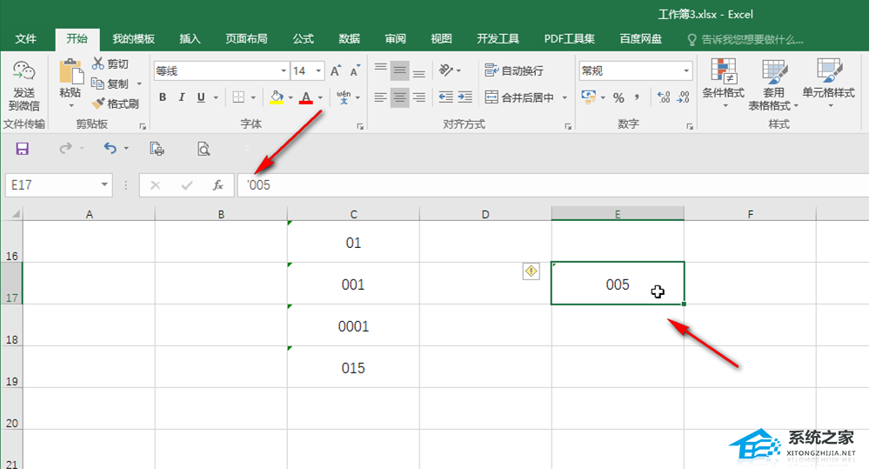
Task: Click the increase font size icon
Action: (x=336, y=71)
